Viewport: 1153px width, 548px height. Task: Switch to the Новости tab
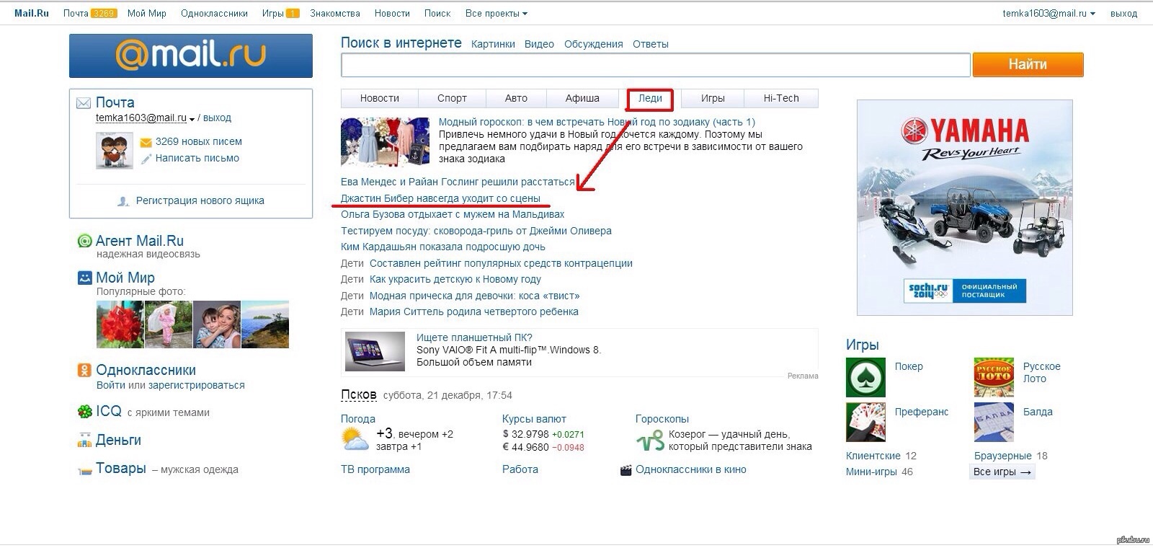click(380, 98)
